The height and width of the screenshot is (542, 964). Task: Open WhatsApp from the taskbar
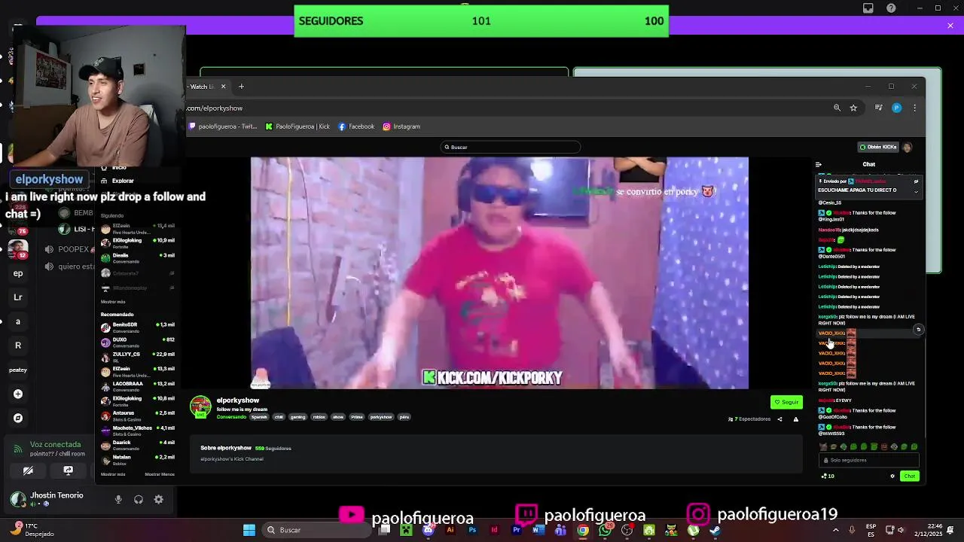(x=605, y=530)
